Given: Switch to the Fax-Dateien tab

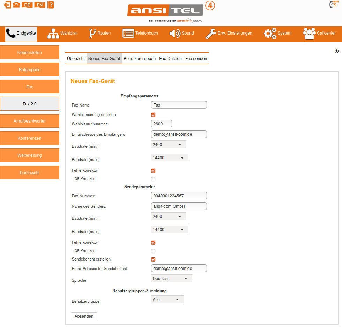Looking at the screenshot, I should [x=170, y=59].
